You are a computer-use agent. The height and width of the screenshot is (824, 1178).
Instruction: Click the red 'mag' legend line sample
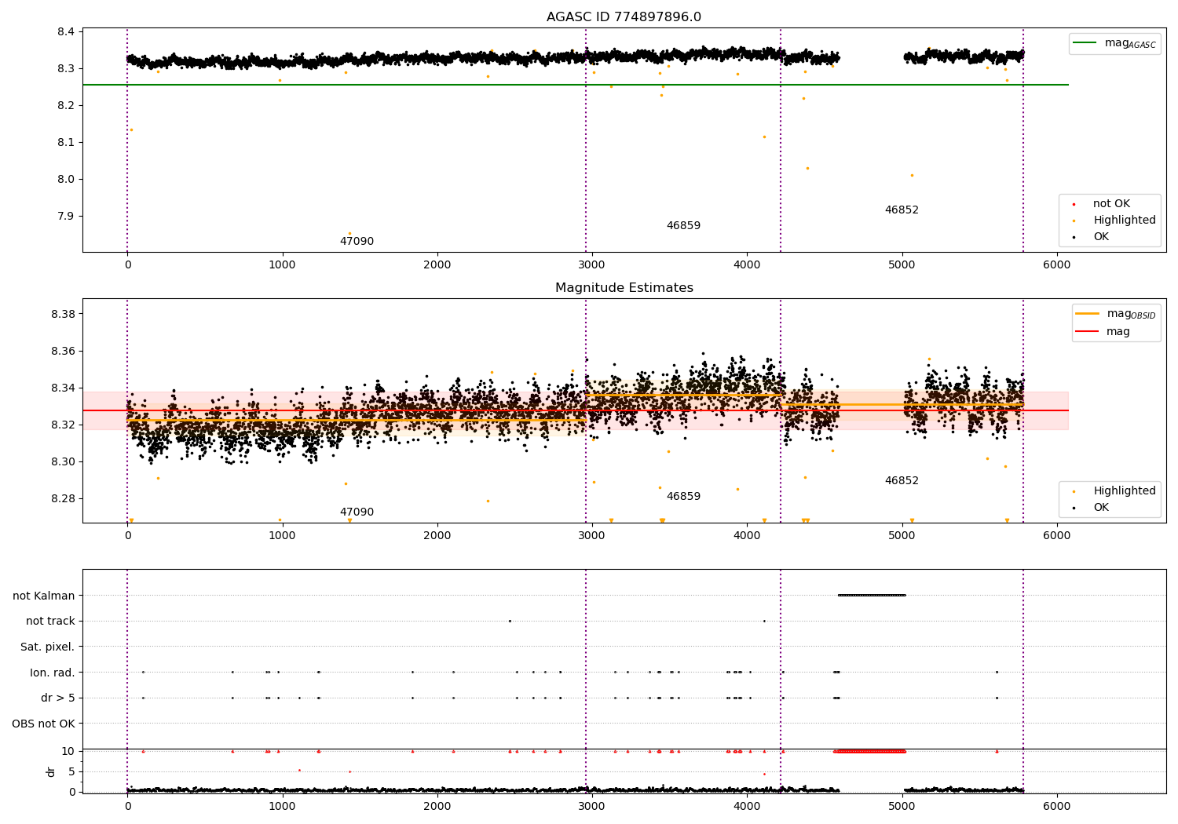[x=1088, y=332]
